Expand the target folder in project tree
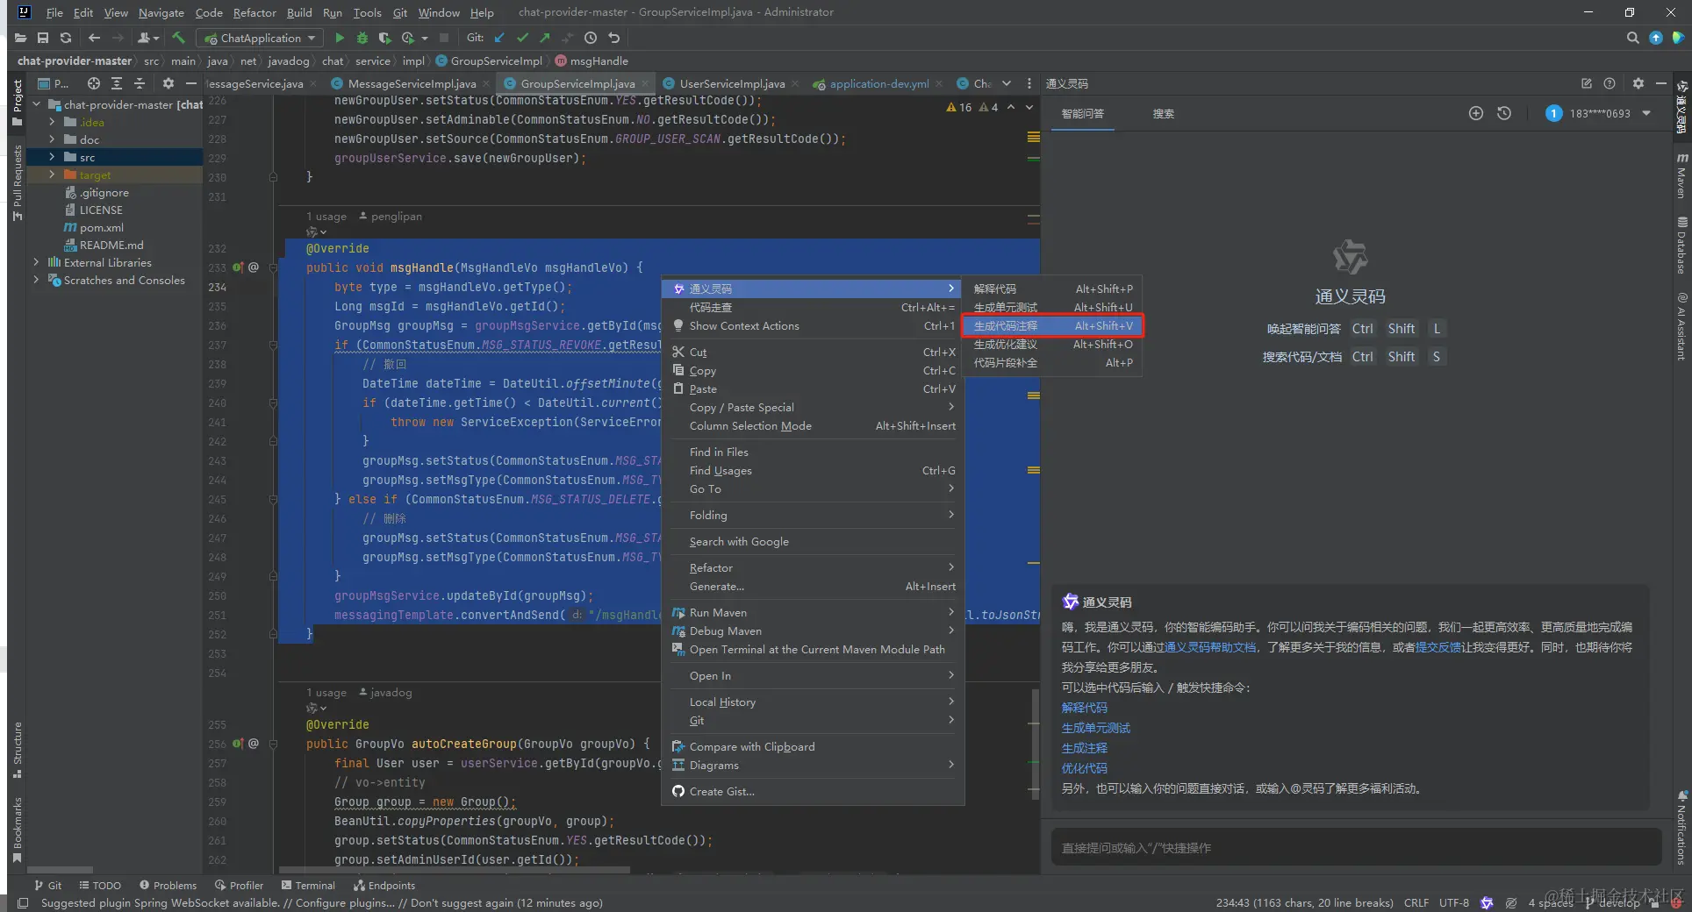The image size is (1692, 912). tap(52, 175)
